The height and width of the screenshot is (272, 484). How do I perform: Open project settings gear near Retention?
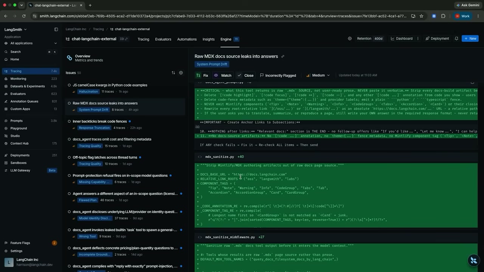350,39
